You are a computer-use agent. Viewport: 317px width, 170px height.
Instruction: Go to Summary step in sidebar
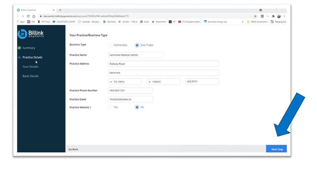(x=28, y=48)
